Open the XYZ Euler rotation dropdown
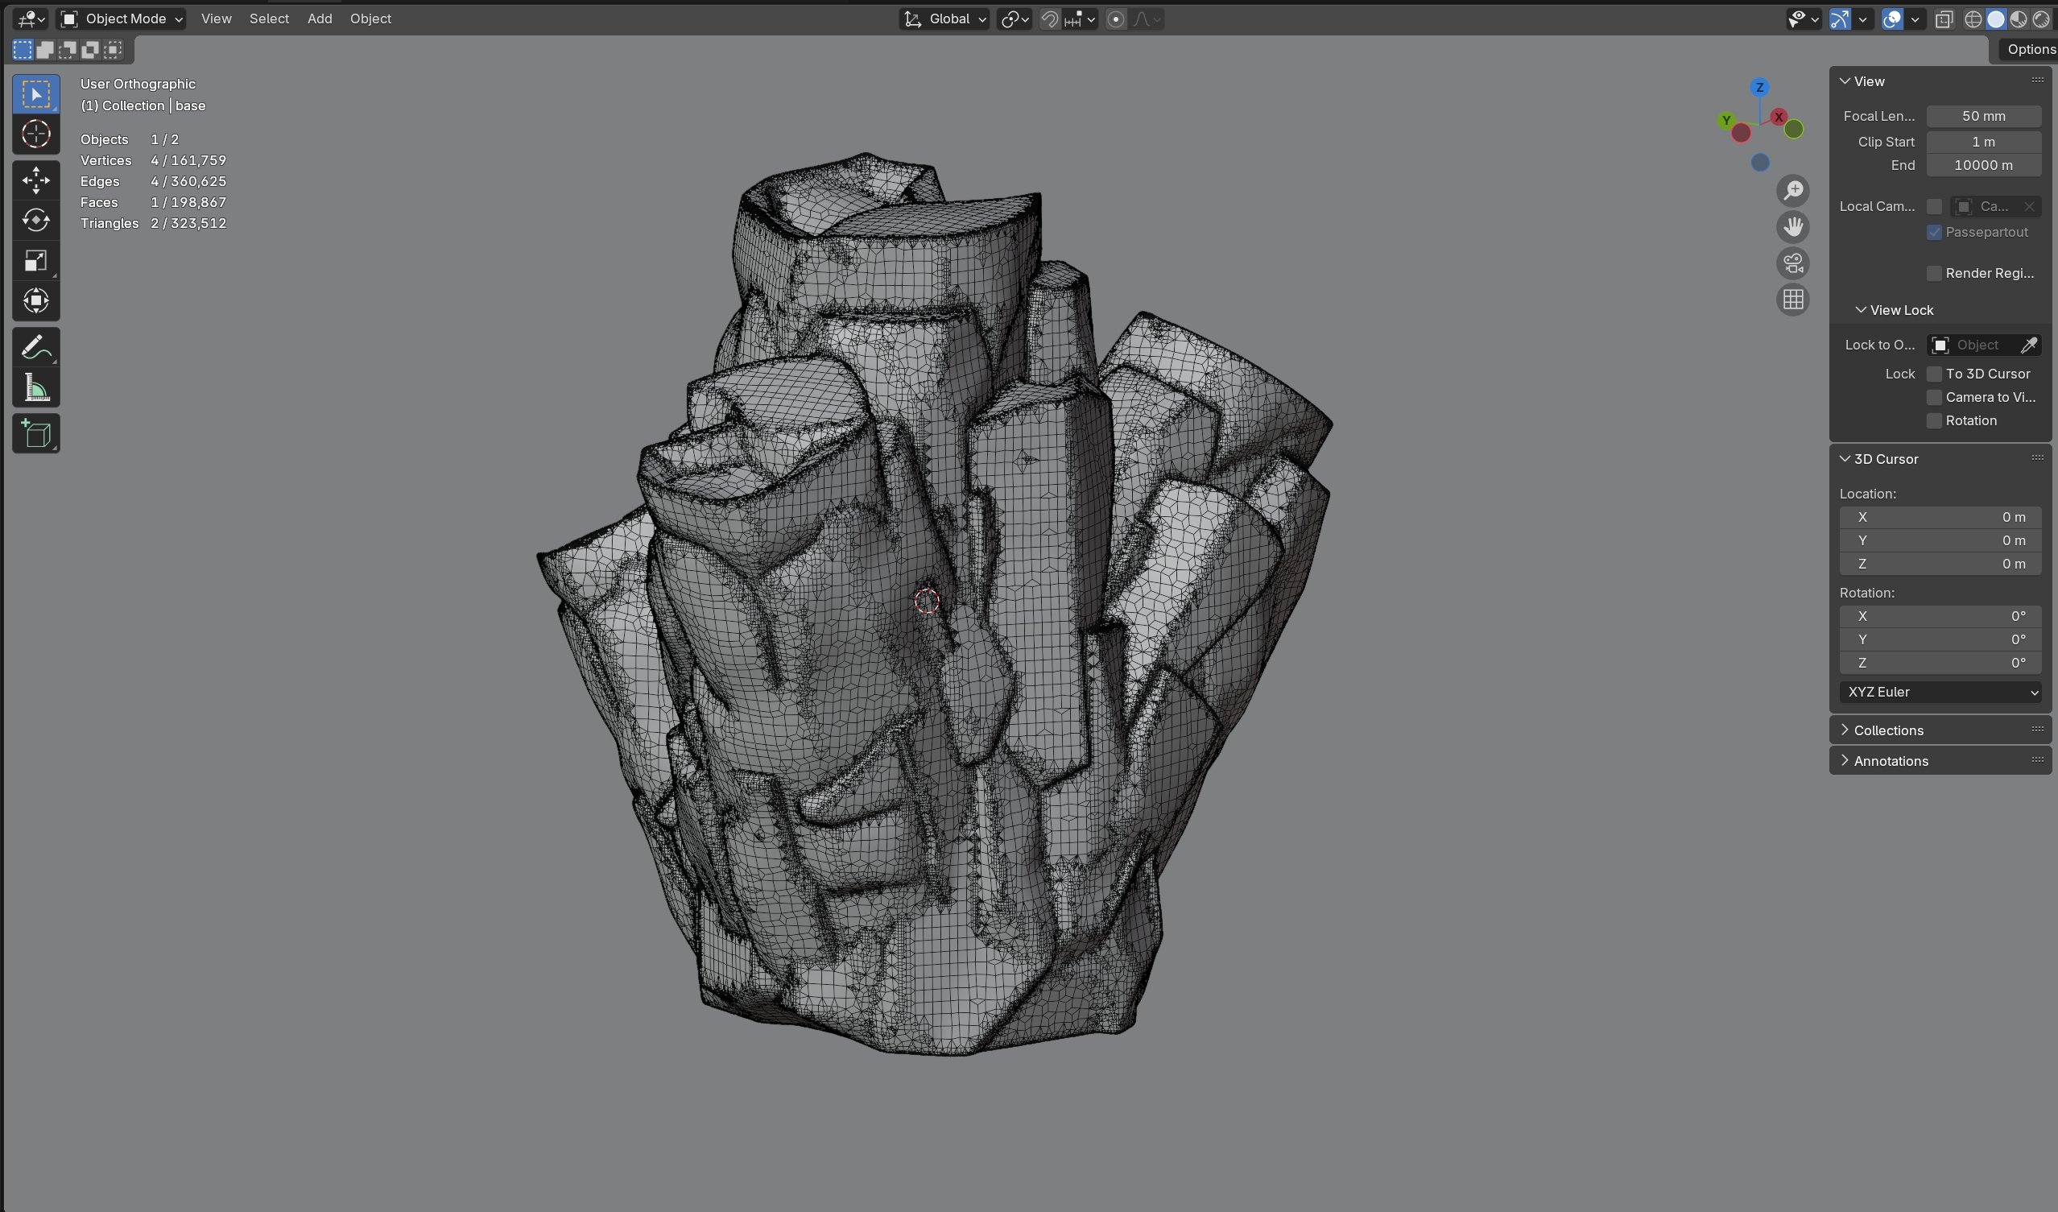 [1940, 693]
